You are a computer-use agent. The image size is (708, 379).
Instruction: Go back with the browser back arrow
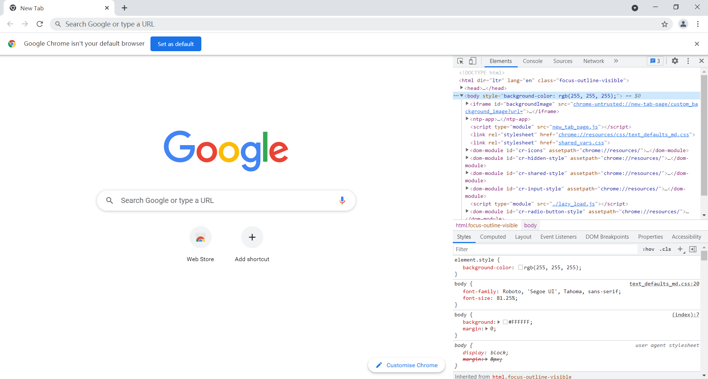[10, 24]
